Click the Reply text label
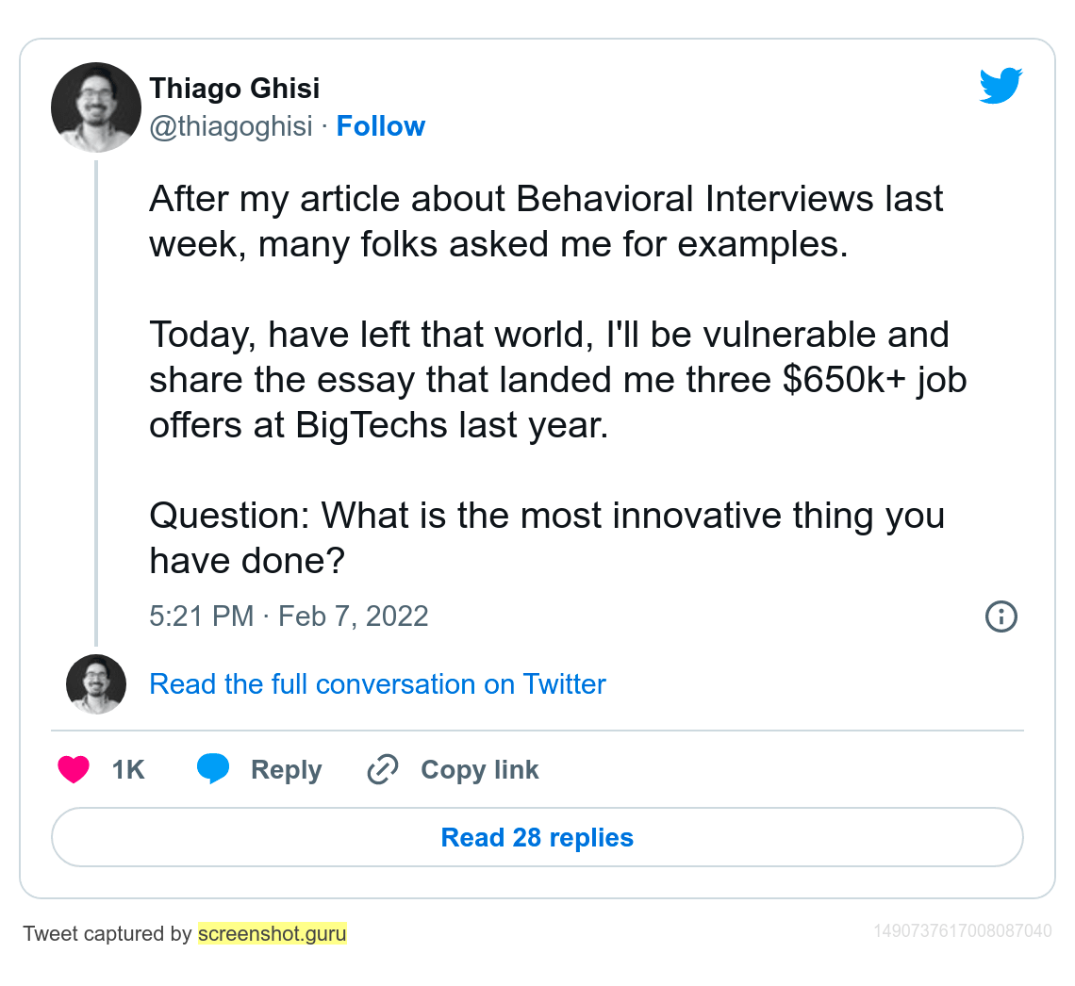The width and height of the screenshot is (1075, 986). 286,769
